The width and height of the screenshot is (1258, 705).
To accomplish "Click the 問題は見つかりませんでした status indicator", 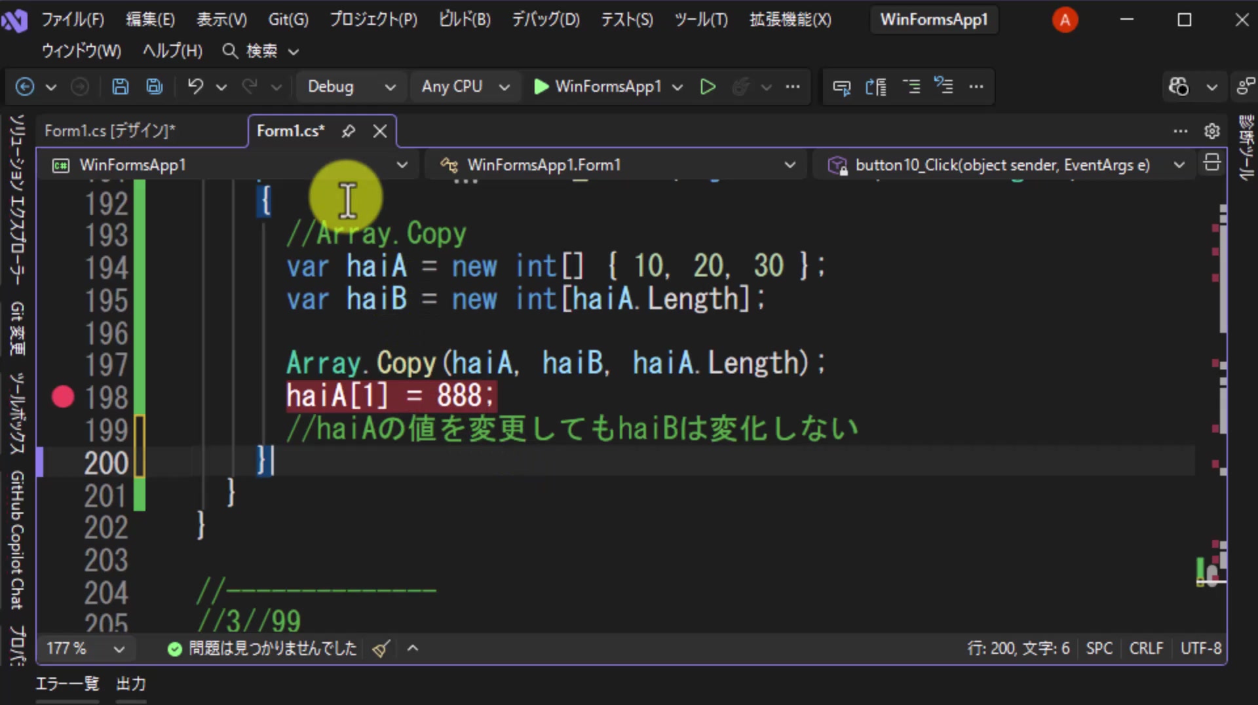I will [262, 649].
